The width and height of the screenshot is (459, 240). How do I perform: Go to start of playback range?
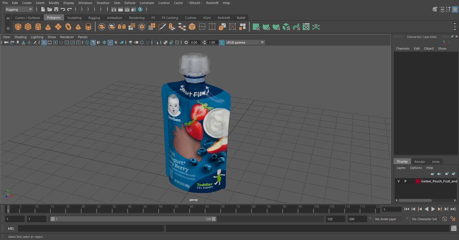point(407,209)
